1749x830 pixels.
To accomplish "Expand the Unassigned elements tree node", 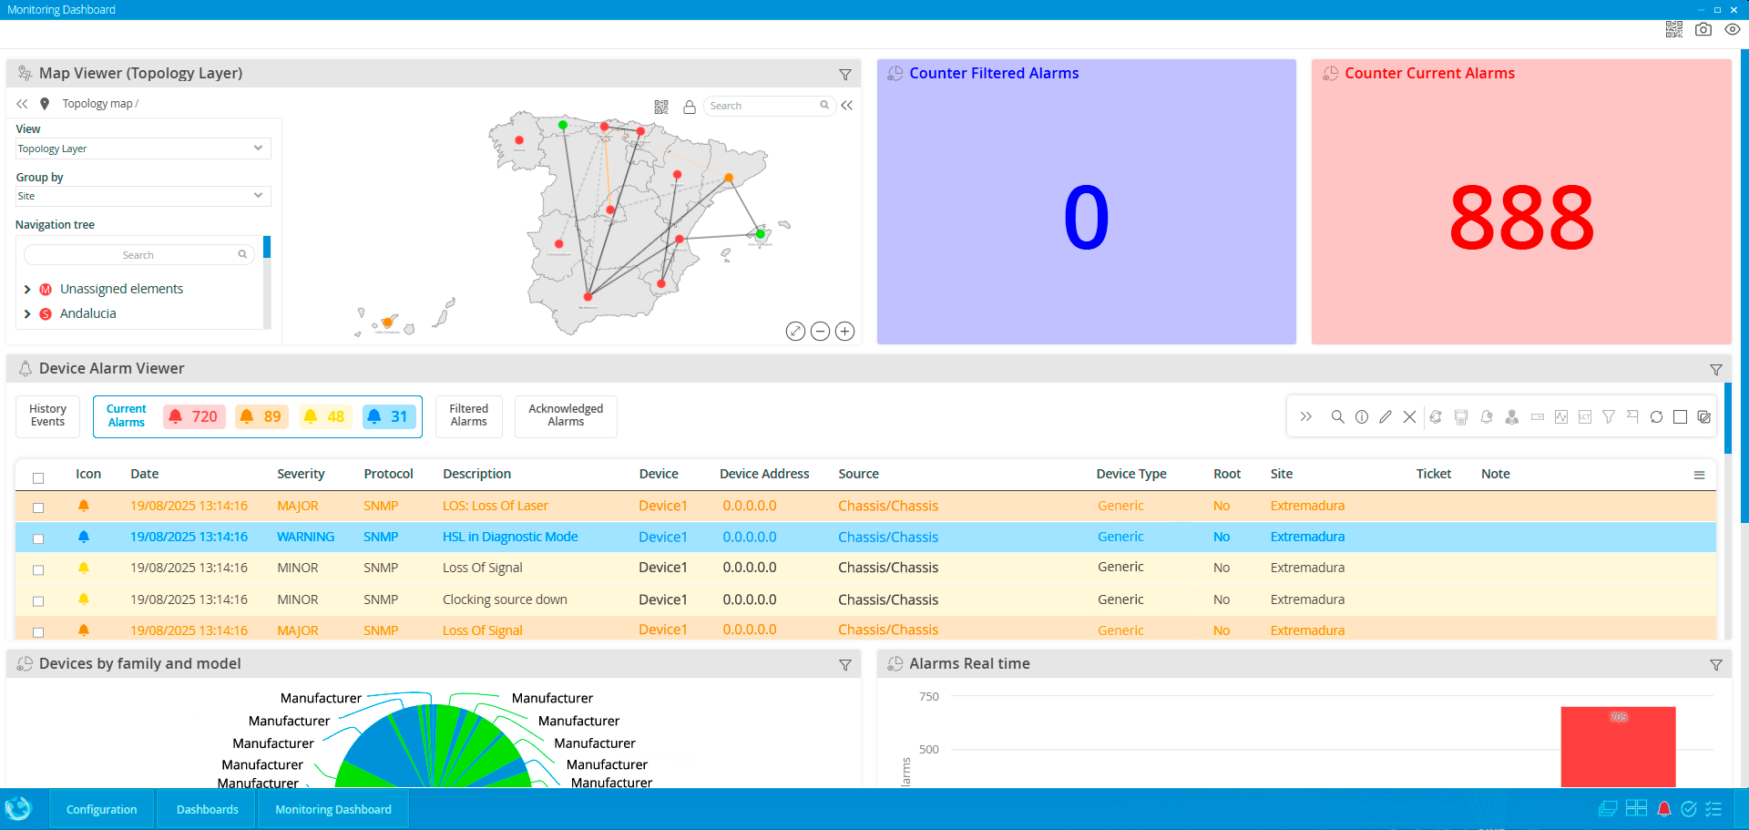I will 27,290.
